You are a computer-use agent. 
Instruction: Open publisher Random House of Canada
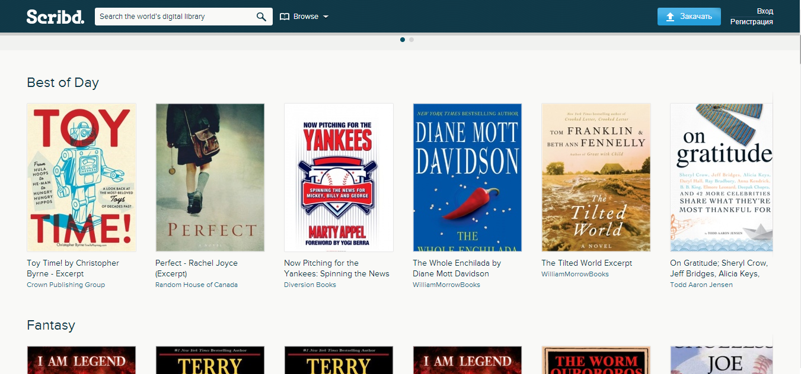click(x=196, y=285)
